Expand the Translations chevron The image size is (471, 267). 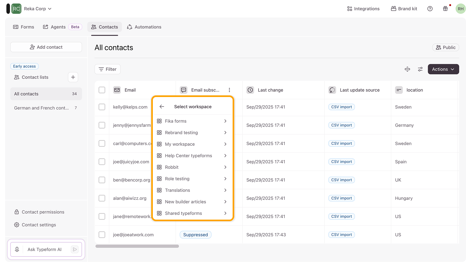(x=225, y=190)
